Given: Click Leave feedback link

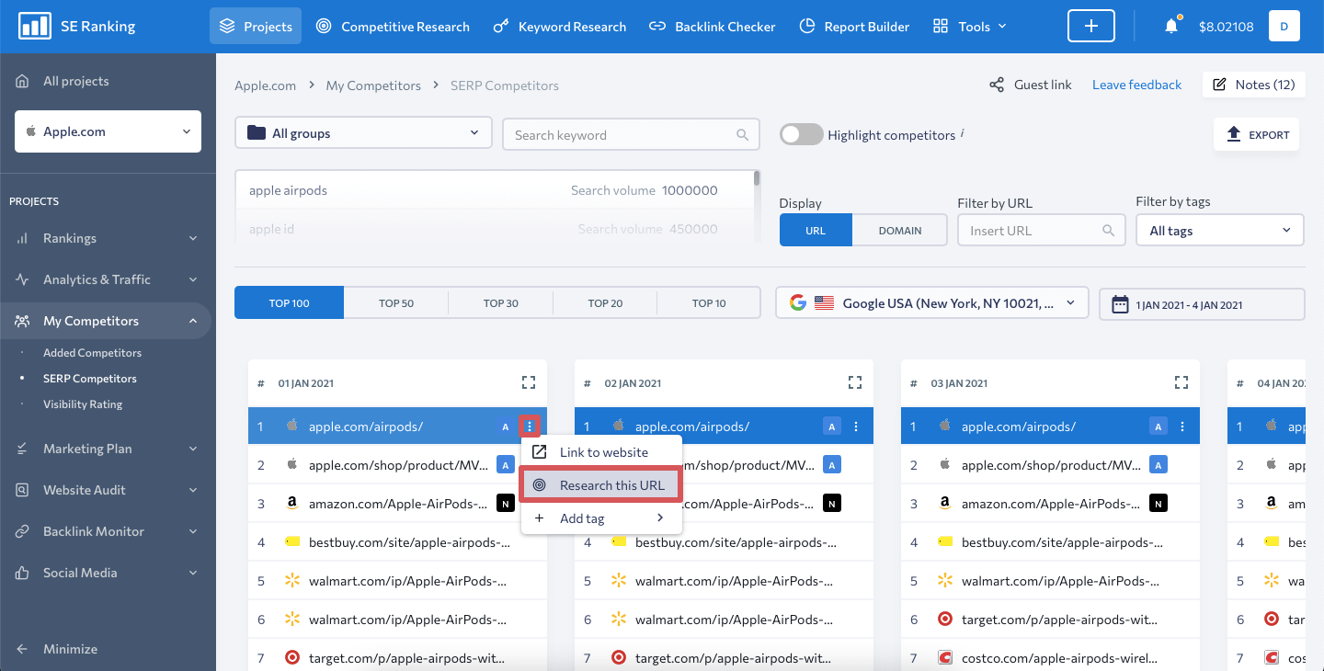Looking at the screenshot, I should click(x=1136, y=85).
